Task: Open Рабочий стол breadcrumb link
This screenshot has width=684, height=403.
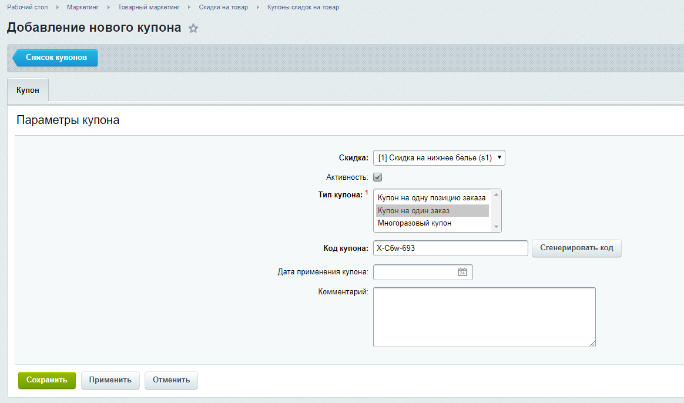Action: pos(28,7)
